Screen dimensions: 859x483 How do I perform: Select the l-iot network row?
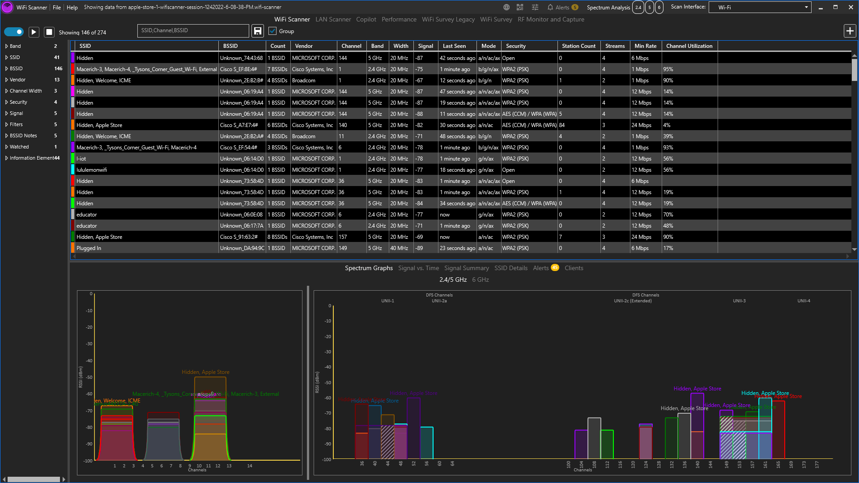[x=461, y=159]
